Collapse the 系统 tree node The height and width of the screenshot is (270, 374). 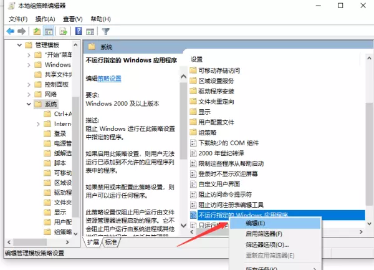click(29, 104)
